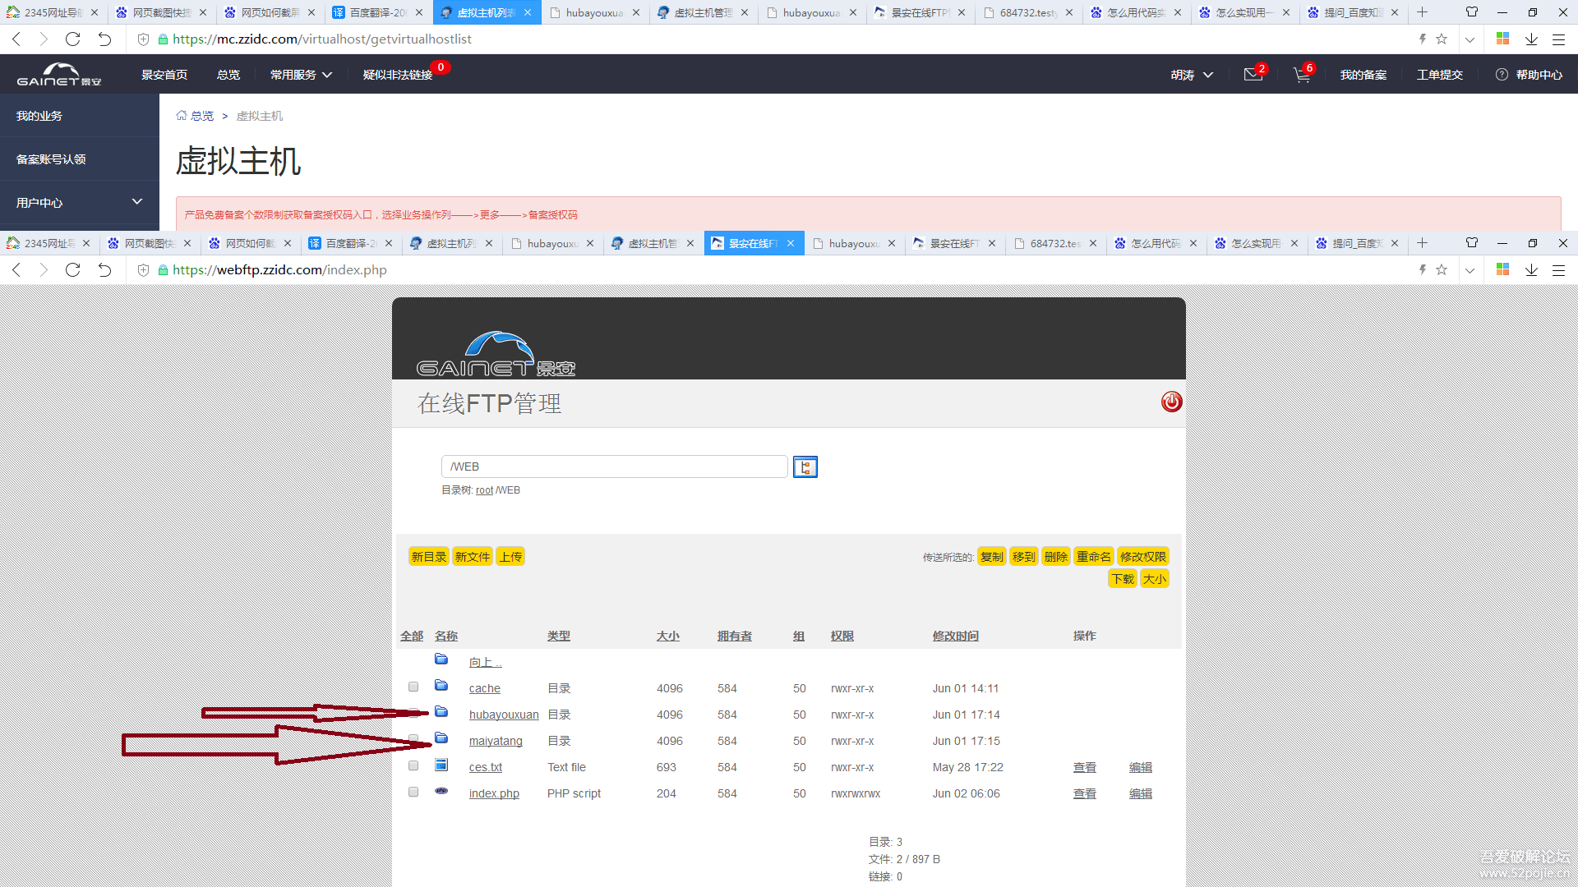This screenshot has width=1578, height=887.
Task: Click the cache folder icon
Action: point(441,686)
